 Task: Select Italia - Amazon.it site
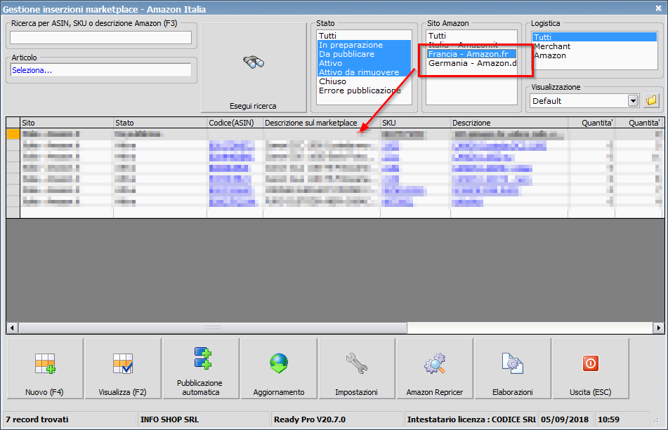(x=471, y=45)
